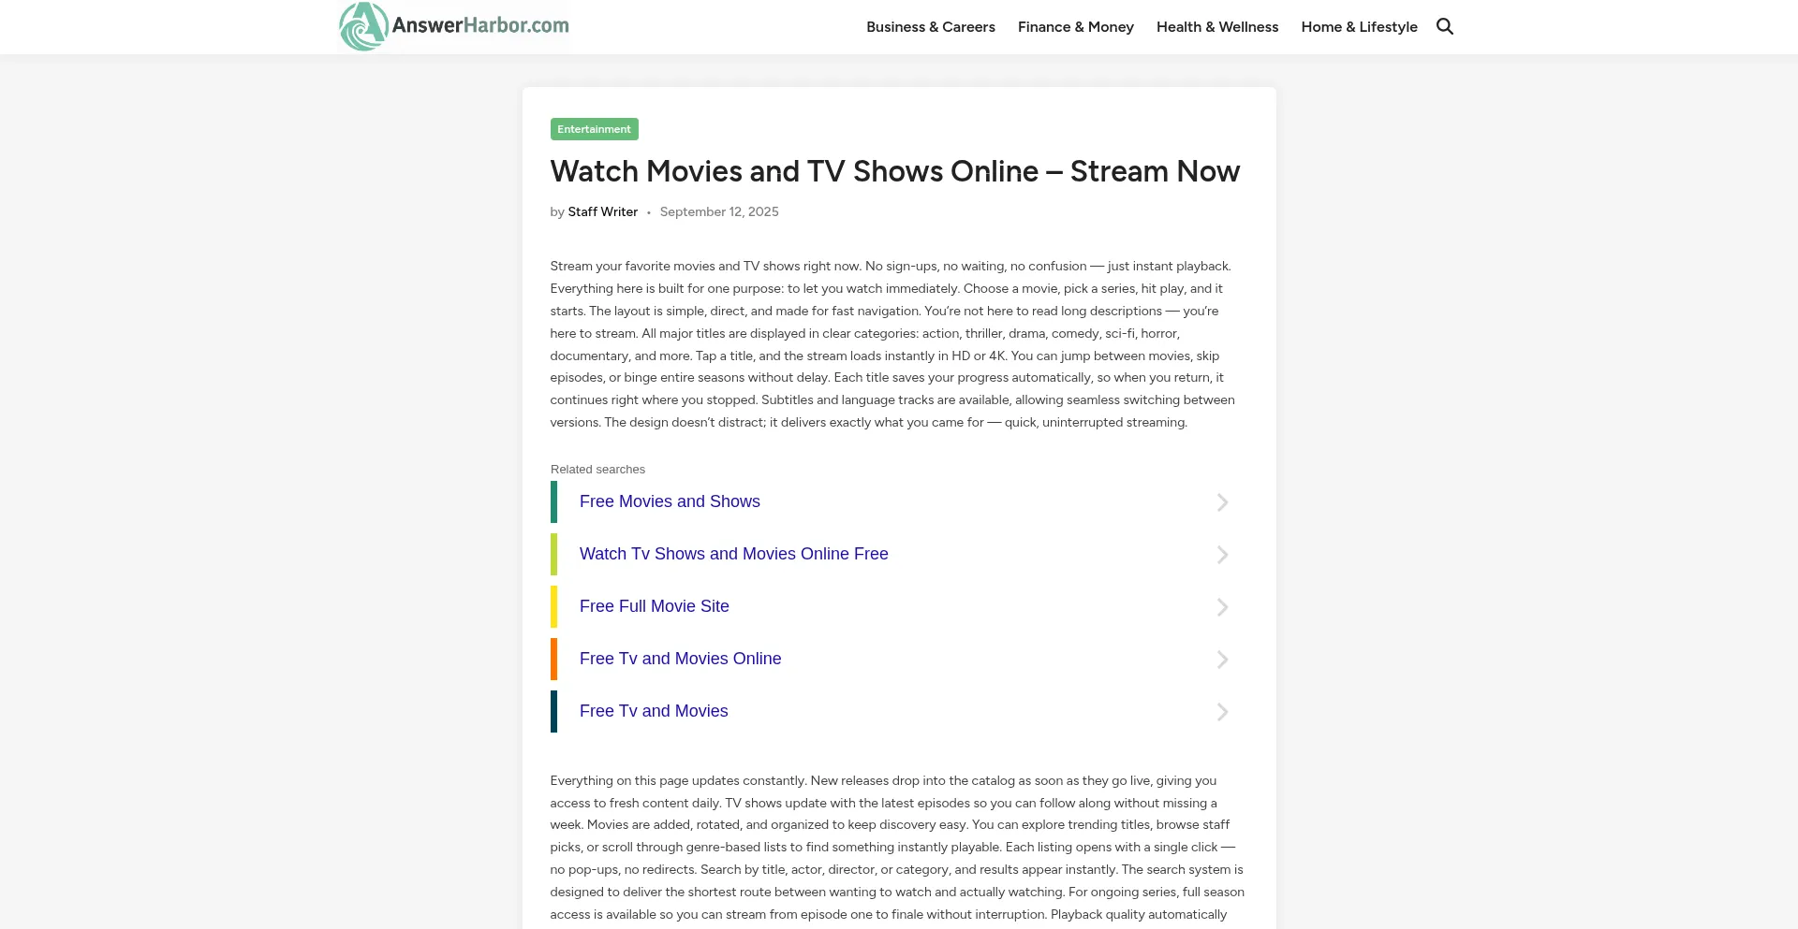Open Free Movies and Shows link
Image resolution: width=1798 pixels, height=929 pixels.
click(670, 501)
